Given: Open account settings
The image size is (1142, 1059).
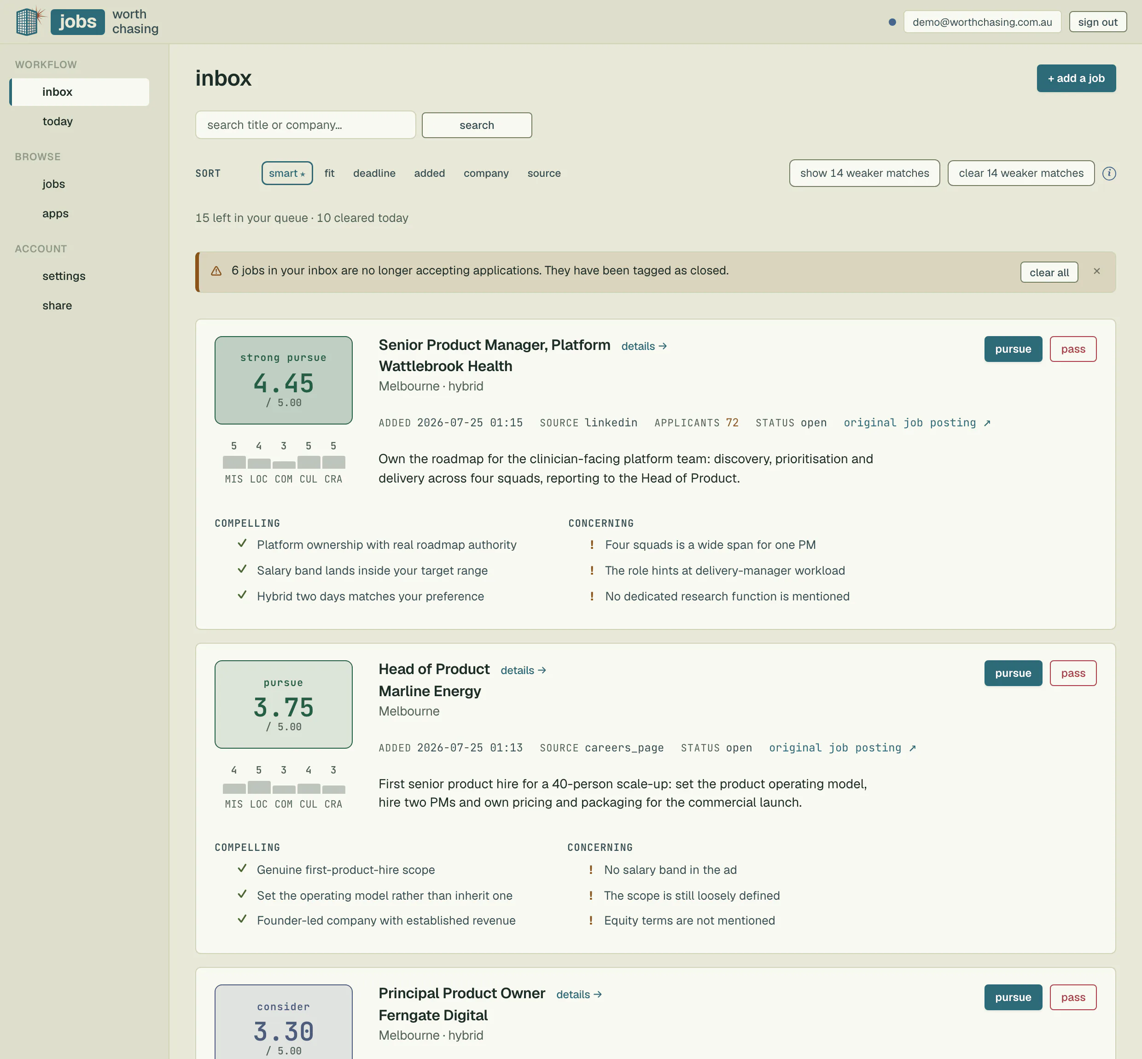Looking at the screenshot, I should pos(64,276).
